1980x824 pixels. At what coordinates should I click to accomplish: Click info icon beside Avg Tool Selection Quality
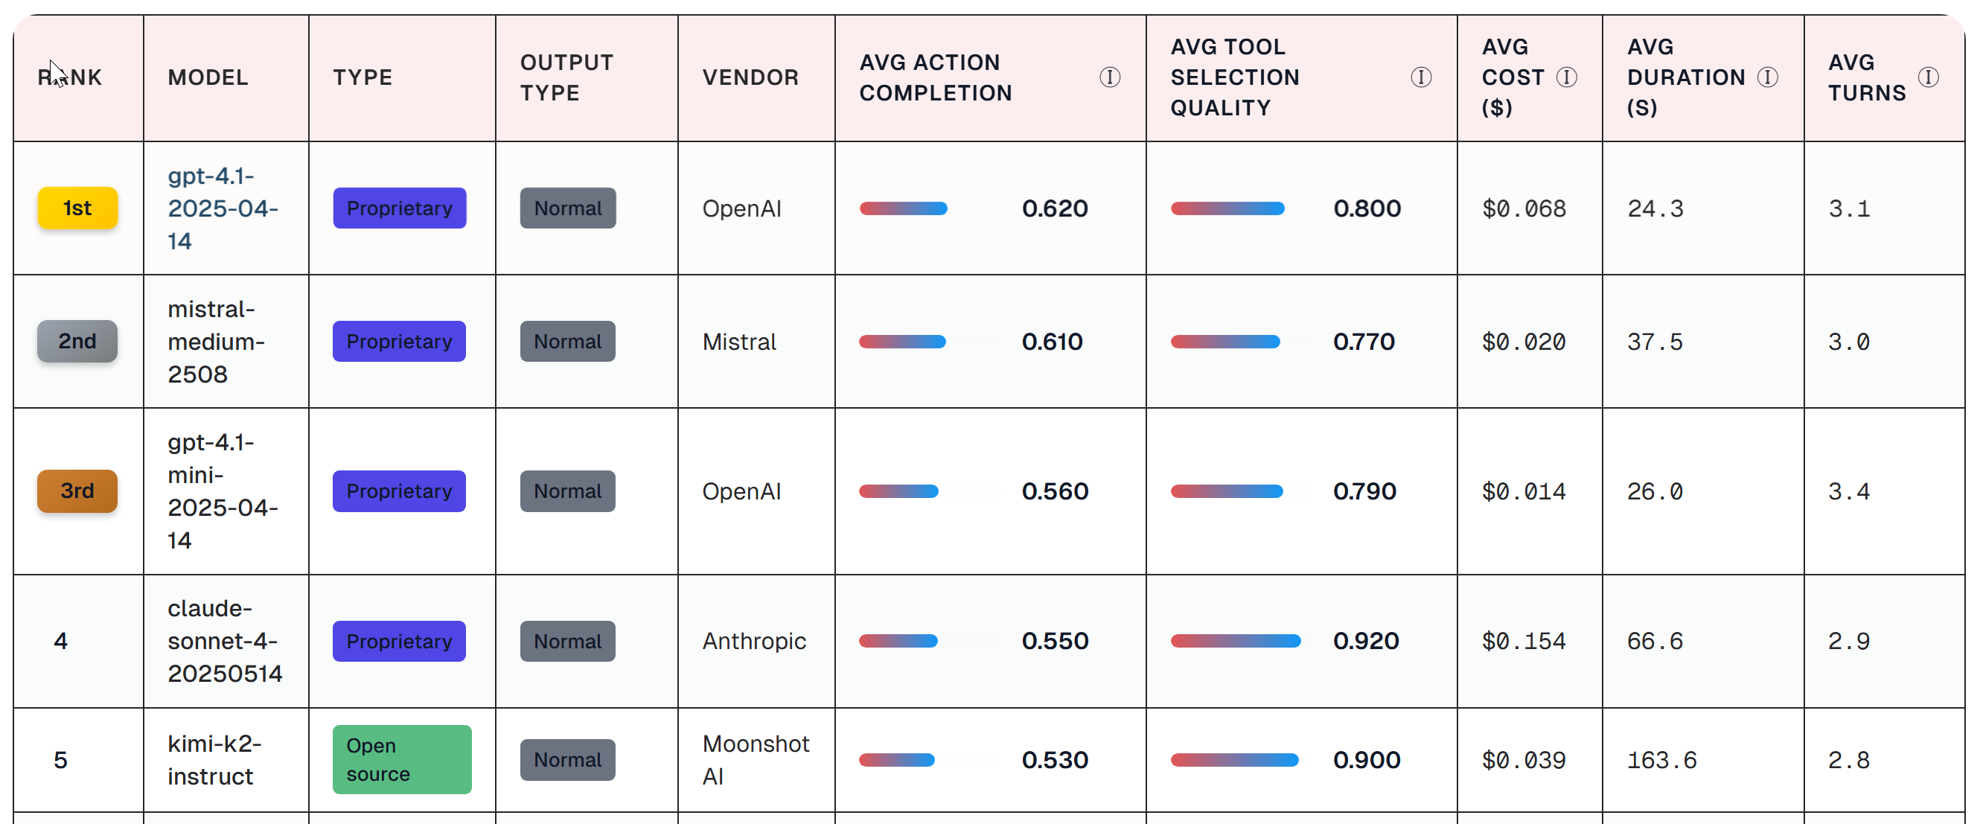(x=1420, y=77)
